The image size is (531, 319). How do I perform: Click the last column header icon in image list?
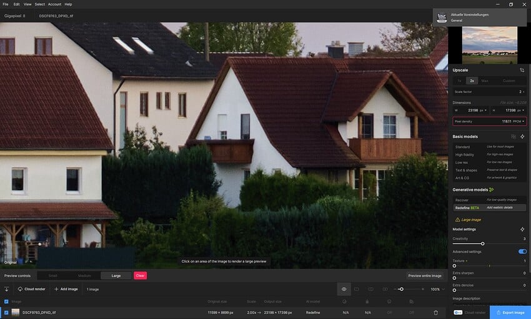[411, 301]
